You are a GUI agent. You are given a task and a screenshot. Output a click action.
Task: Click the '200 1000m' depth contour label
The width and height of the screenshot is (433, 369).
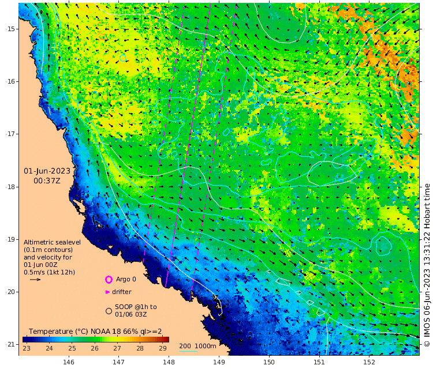197,346
